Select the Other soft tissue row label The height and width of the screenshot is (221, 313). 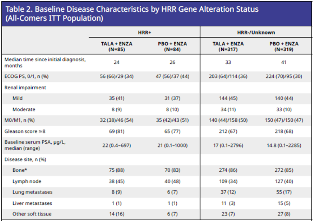[32, 214]
